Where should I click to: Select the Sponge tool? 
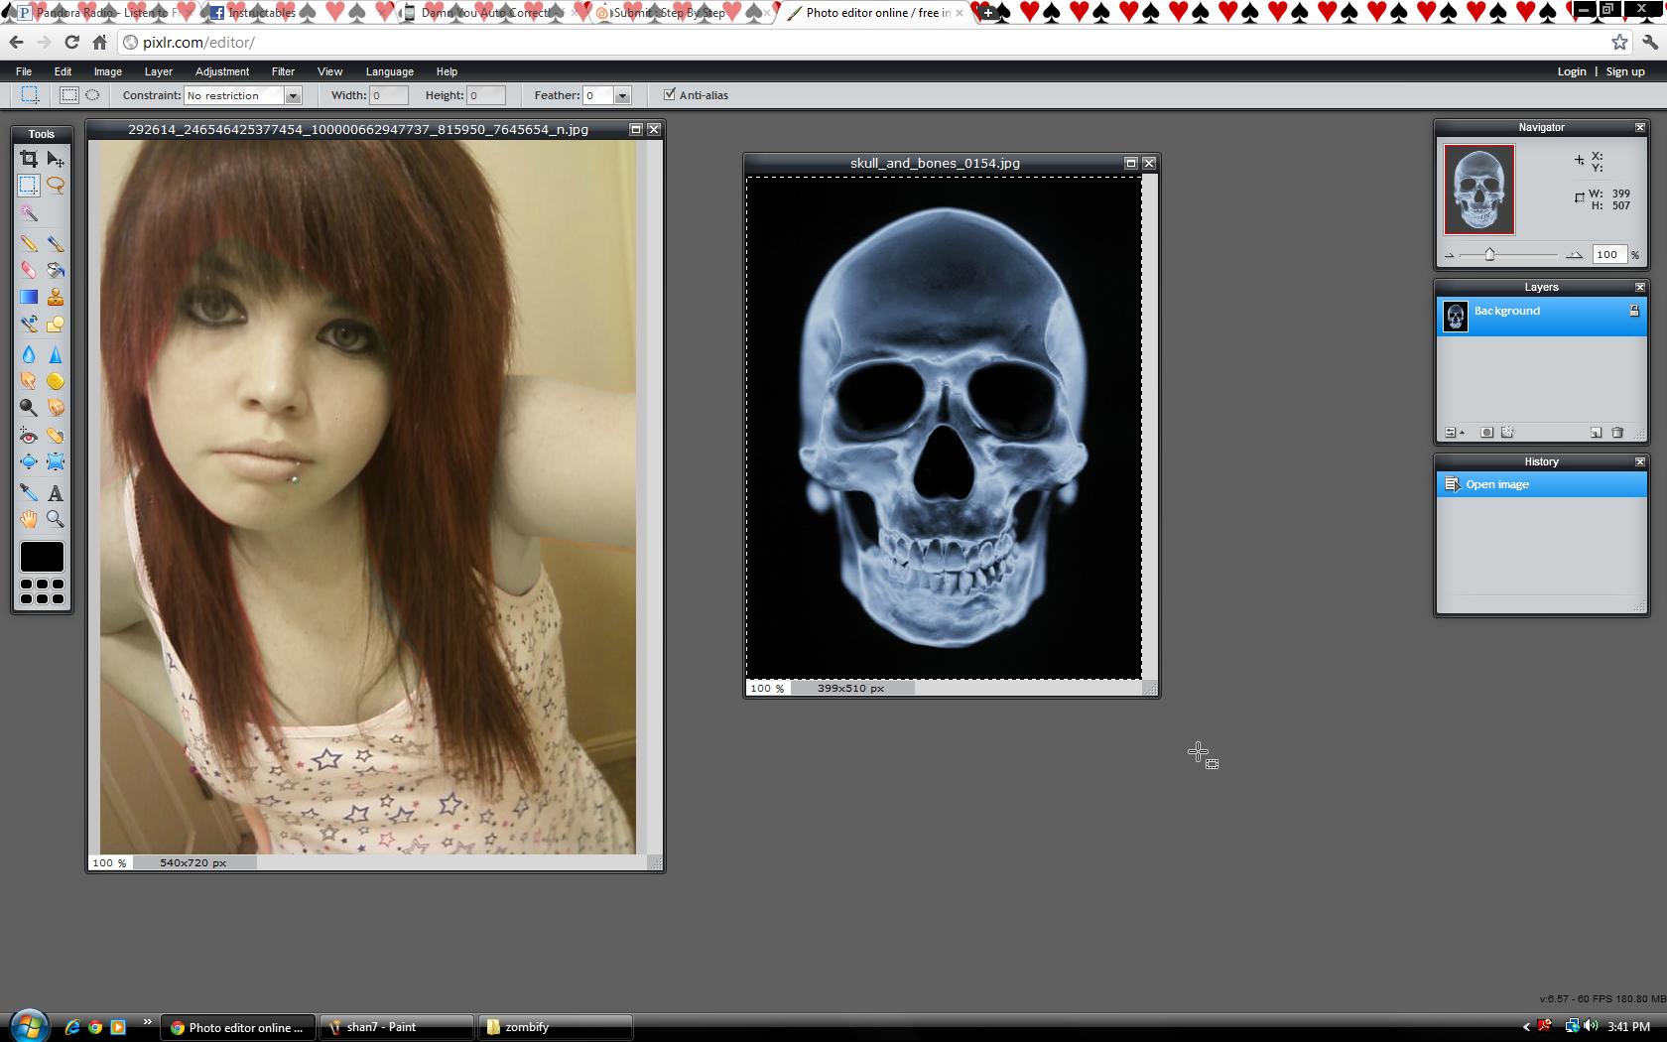coord(56,381)
